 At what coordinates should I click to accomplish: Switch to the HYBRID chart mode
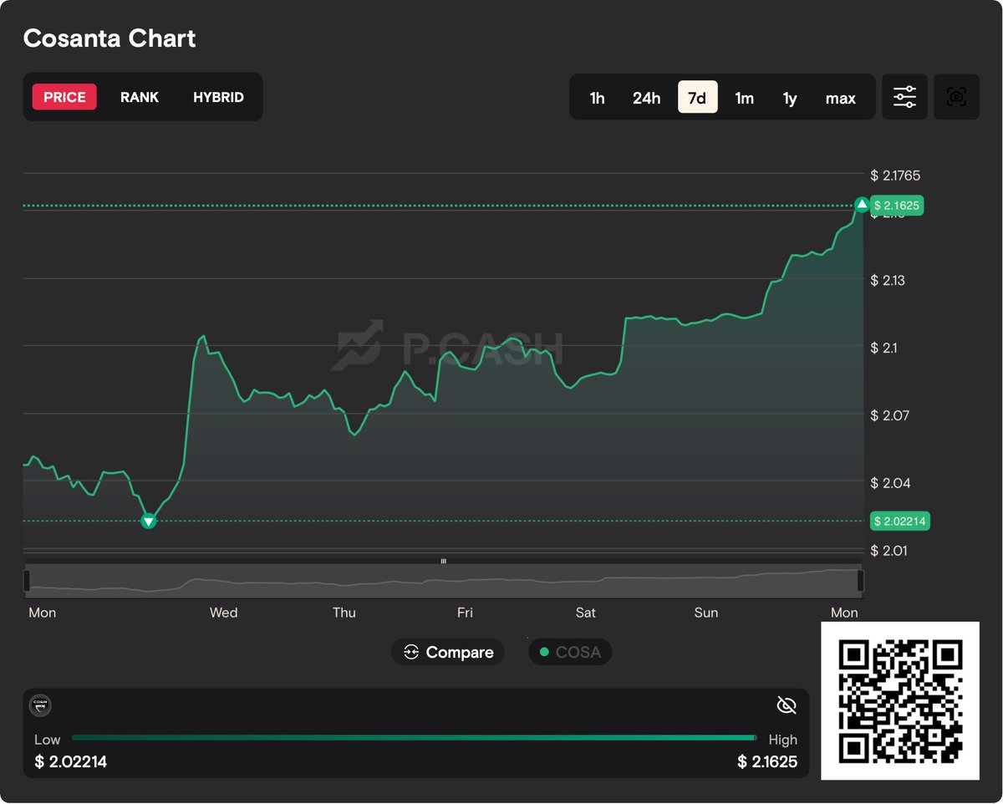tap(218, 97)
